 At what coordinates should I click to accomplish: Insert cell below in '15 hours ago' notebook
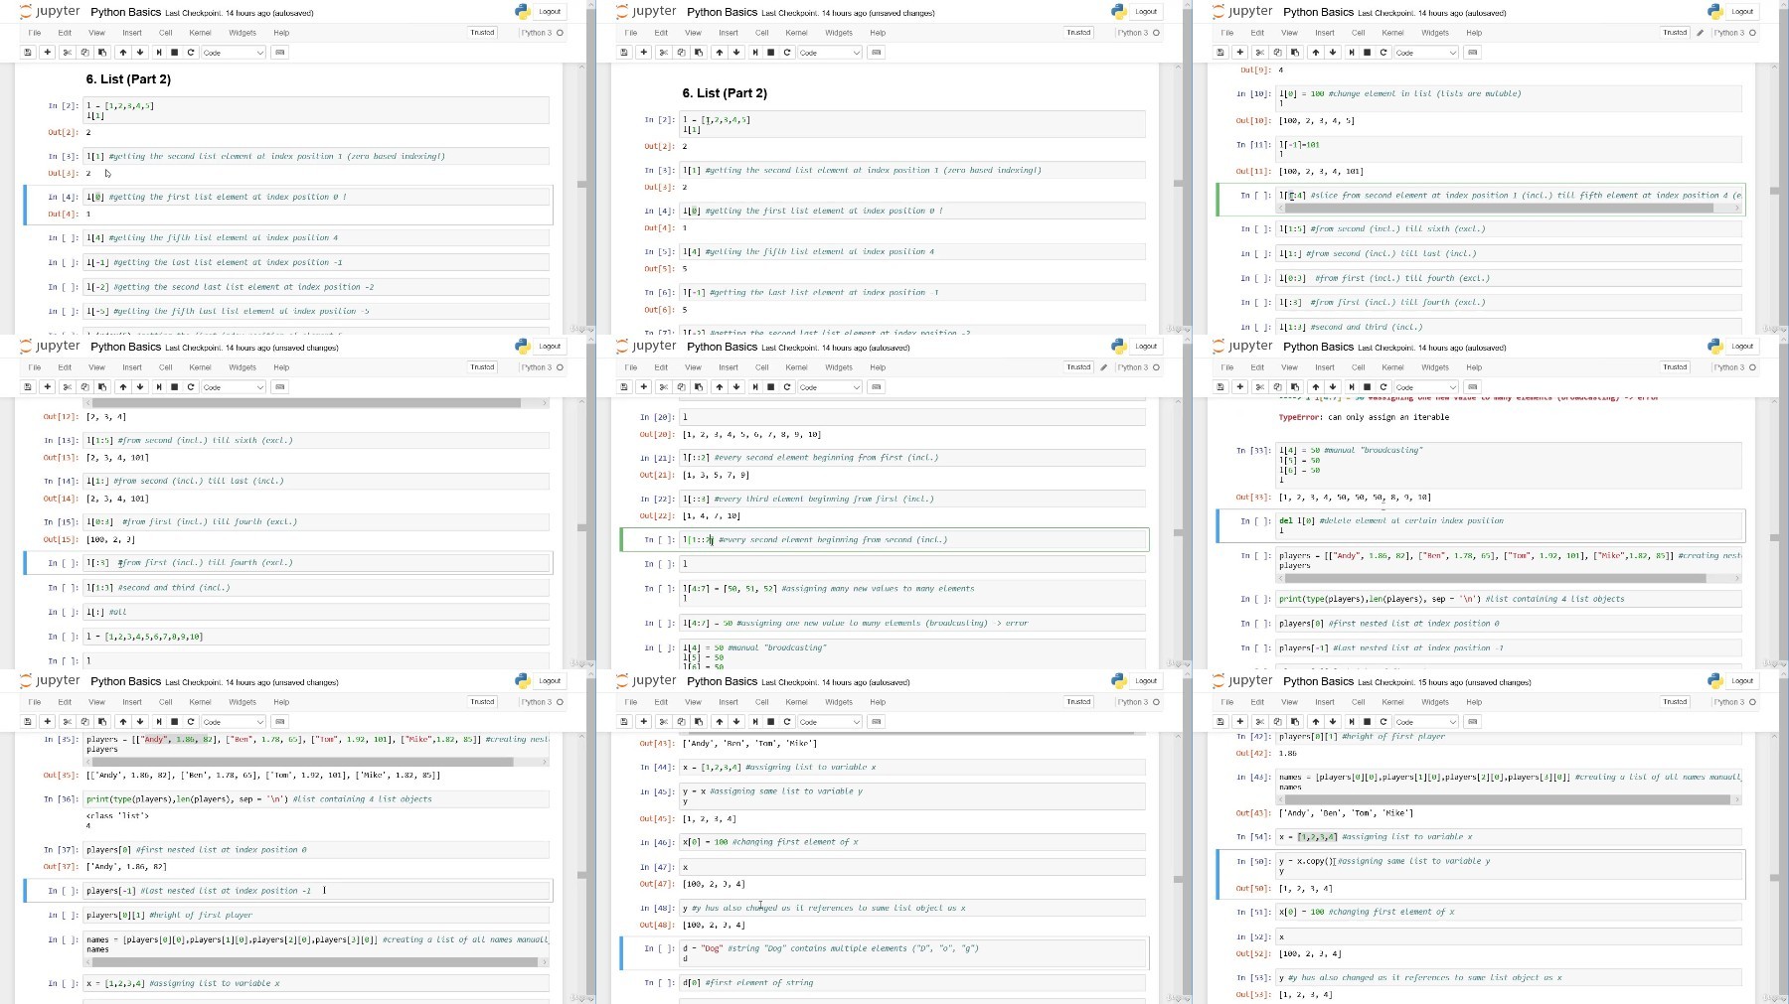click(1239, 721)
